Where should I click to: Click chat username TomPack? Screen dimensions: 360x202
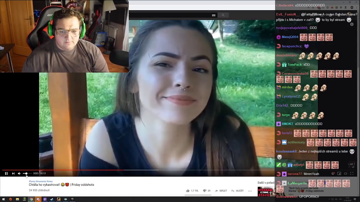(x=294, y=65)
